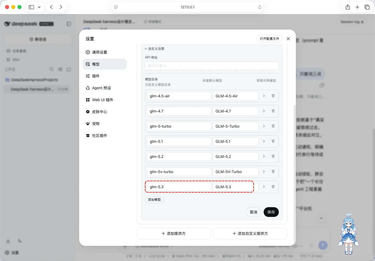Screen dimensions: 375x261
Task: Expand the glm-5.3 model details
Action: click(264, 187)
